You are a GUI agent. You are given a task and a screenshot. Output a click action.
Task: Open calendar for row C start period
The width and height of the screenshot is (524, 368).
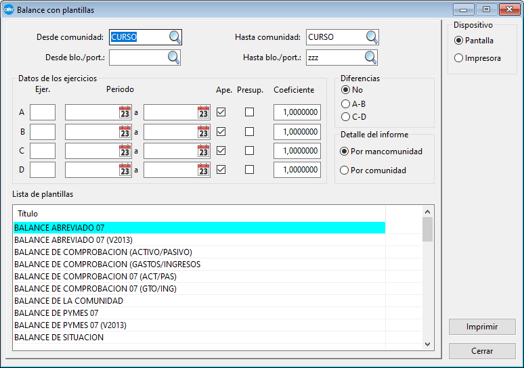[125, 151]
